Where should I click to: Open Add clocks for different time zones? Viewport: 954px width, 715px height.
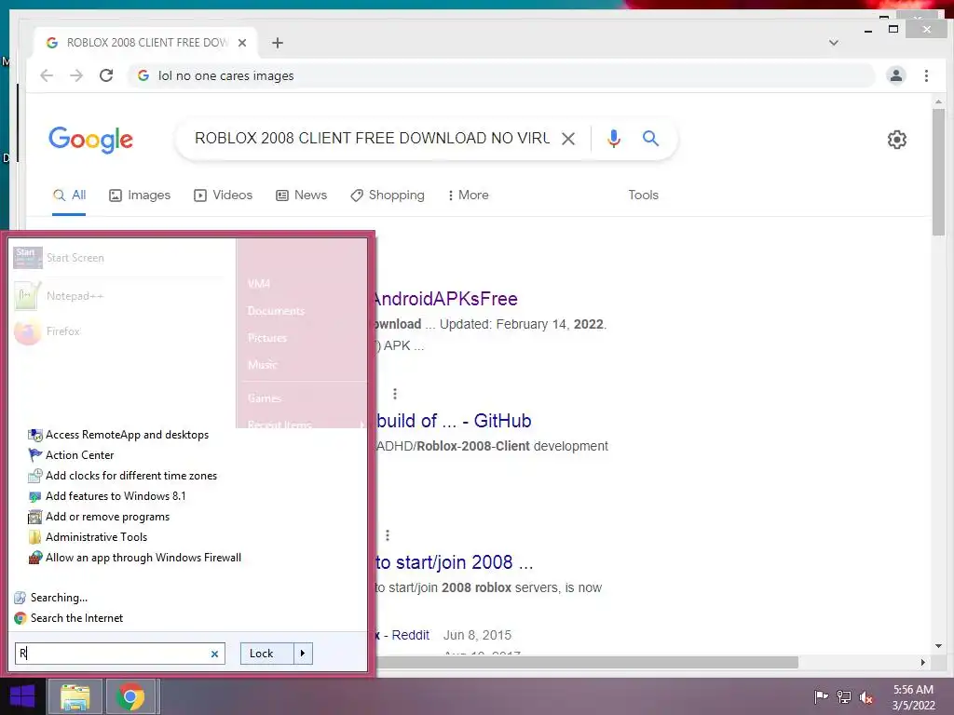tap(123, 476)
